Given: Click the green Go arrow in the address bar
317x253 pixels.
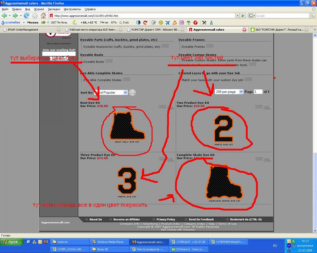Looking at the screenshot, I should coord(243,15).
